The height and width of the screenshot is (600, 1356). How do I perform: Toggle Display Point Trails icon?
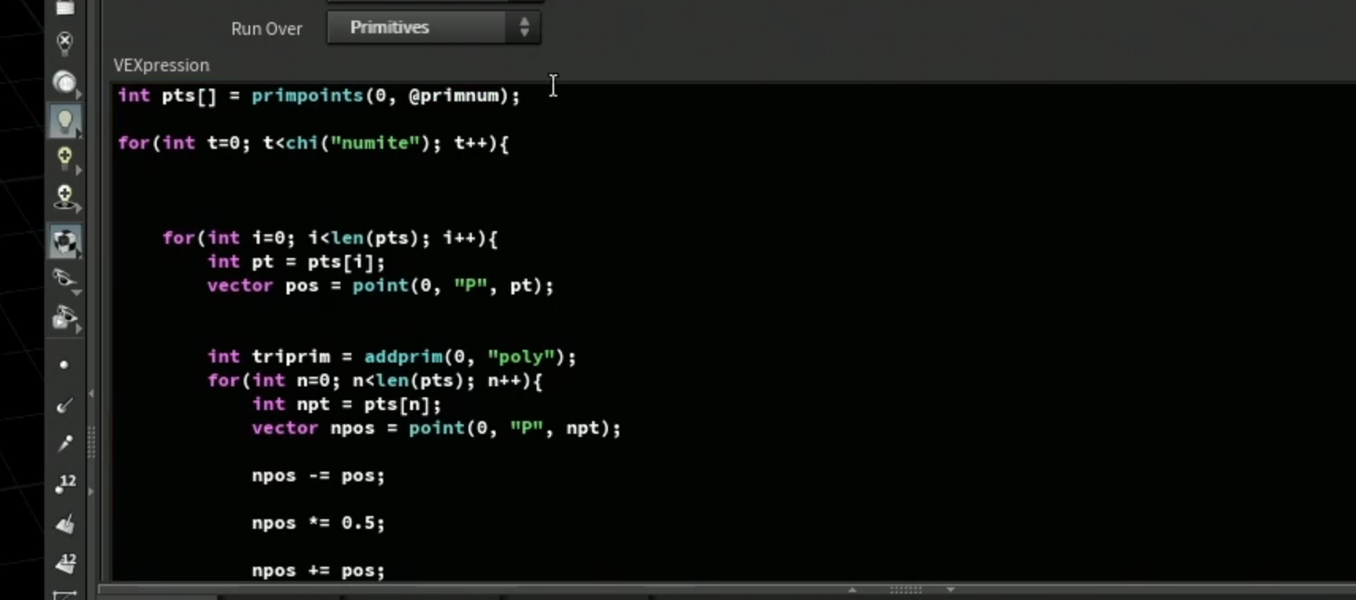[65, 444]
